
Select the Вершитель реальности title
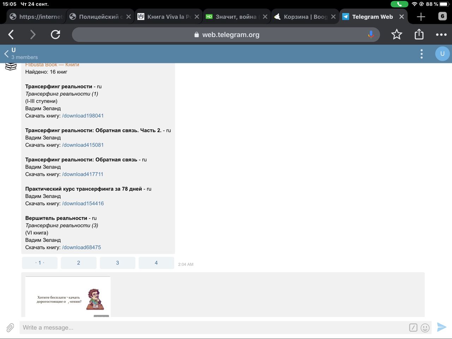click(x=56, y=218)
